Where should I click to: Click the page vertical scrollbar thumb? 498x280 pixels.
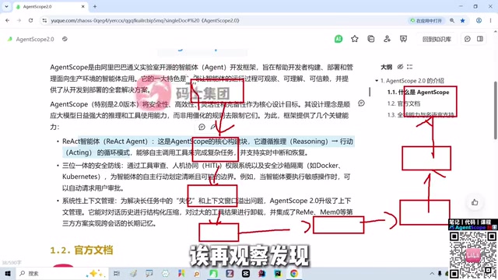(496, 110)
